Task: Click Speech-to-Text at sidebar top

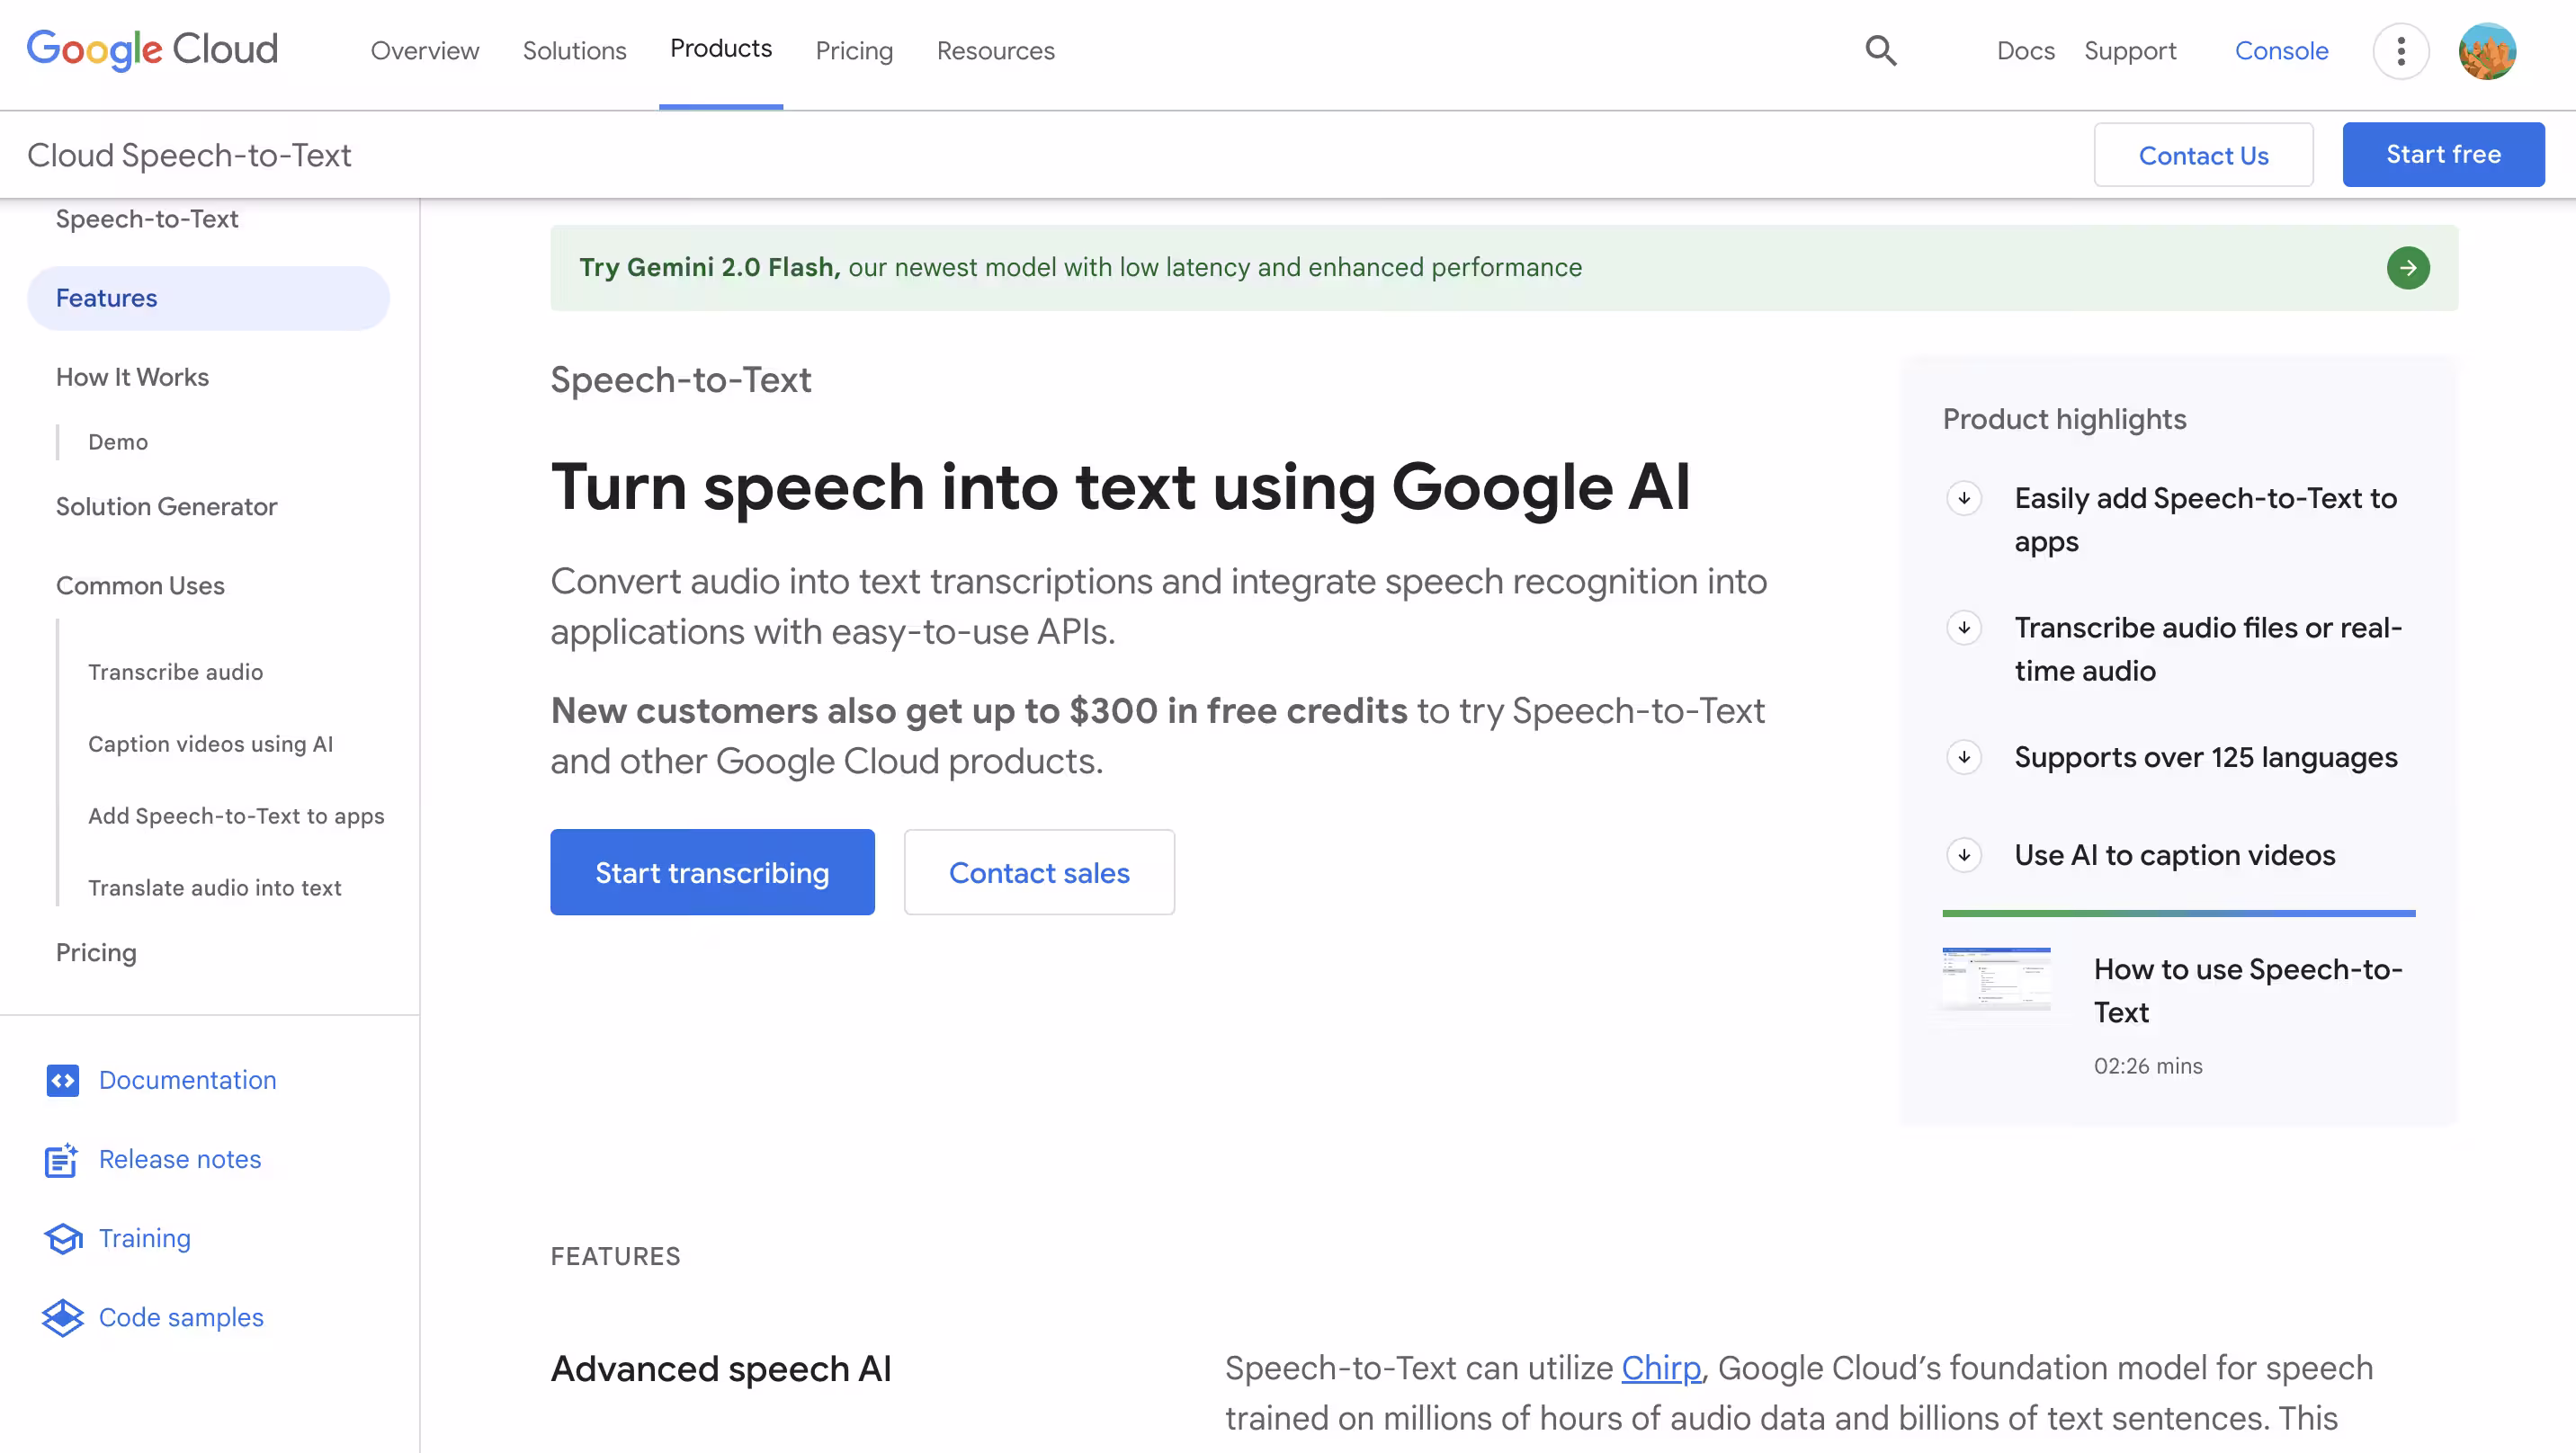Action: coord(147,219)
